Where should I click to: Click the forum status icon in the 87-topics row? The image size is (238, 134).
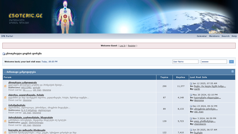pos(5,98)
